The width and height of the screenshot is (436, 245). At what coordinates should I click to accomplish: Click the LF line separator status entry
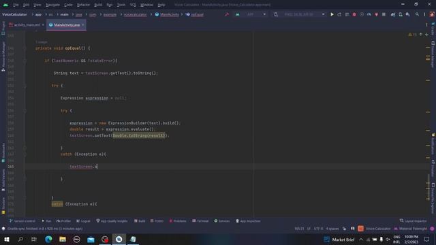[x=309, y=229]
